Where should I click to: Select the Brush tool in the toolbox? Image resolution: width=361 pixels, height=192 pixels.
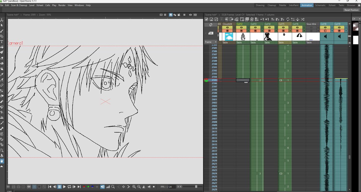pos(2,31)
